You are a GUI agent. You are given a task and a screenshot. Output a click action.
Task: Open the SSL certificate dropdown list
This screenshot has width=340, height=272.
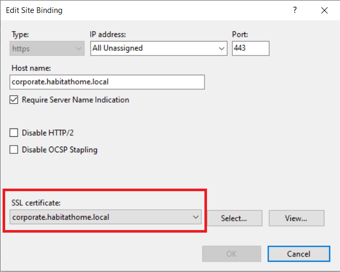click(x=196, y=218)
